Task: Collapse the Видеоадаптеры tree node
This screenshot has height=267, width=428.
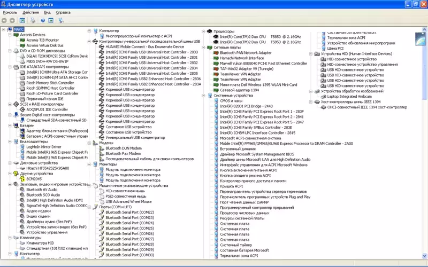Action: (x=10, y=142)
